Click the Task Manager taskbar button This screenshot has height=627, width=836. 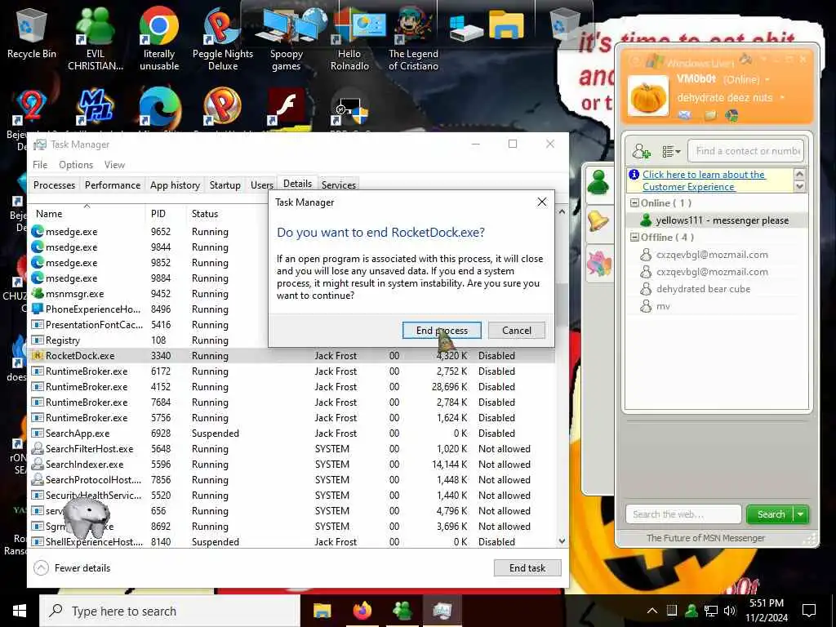(x=442, y=611)
